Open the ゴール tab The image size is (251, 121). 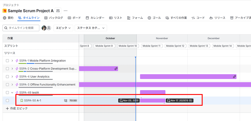pos(154,18)
